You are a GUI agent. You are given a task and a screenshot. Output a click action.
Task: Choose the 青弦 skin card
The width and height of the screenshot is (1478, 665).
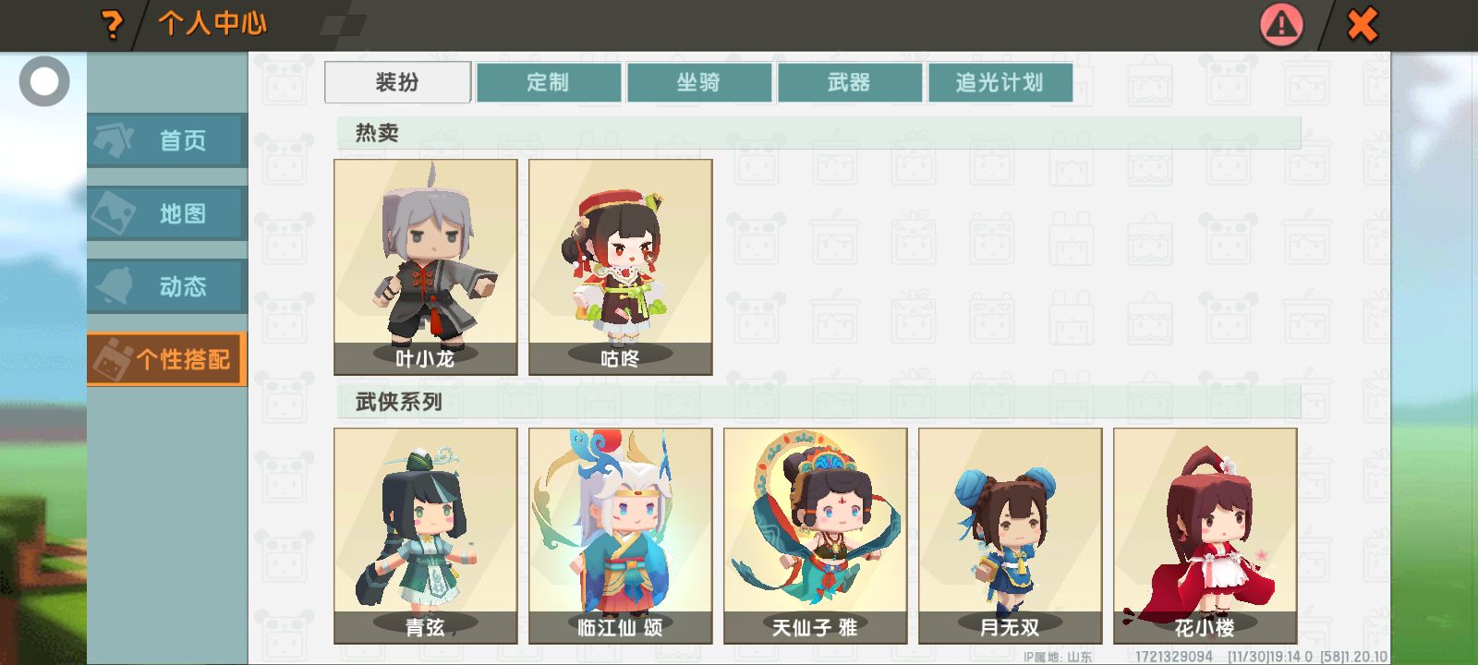pos(426,536)
